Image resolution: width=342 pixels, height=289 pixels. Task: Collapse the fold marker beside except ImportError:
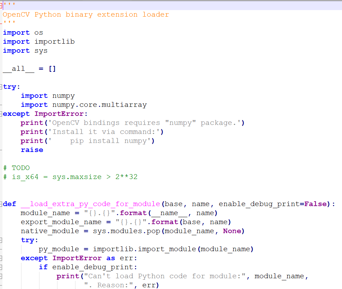pyautogui.click(x=1, y=114)
